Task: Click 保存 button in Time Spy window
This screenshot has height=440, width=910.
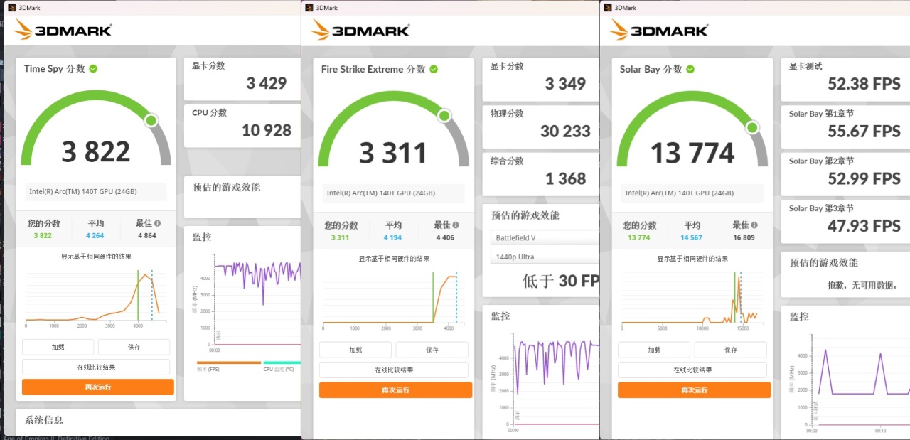Action: 134,347
